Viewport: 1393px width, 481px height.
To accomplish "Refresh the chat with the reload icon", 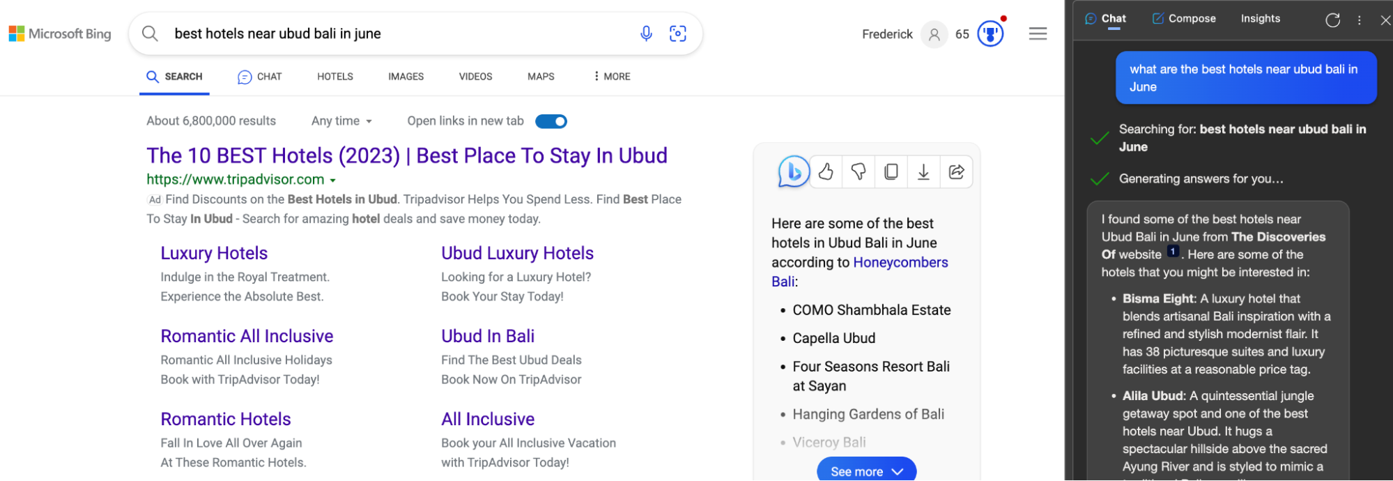I will pos(1332,20).
